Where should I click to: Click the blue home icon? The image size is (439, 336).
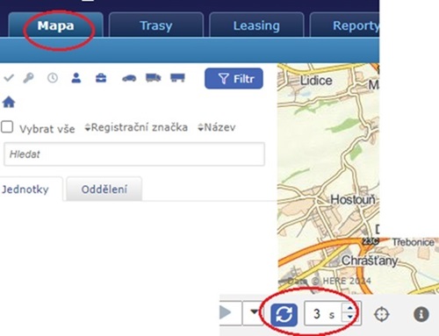point(9,103)
